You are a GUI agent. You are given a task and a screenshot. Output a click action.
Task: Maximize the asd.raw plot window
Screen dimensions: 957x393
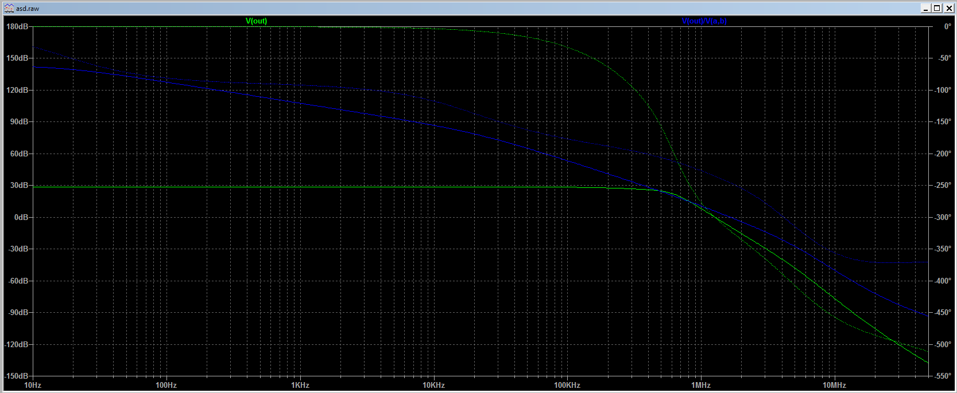pos(937,8)
